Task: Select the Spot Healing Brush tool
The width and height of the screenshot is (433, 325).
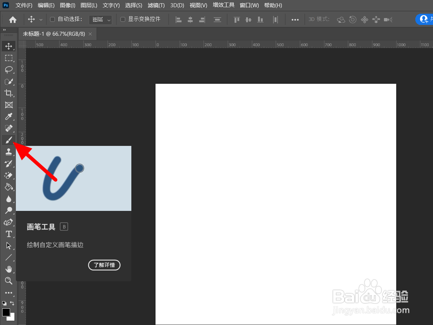Action: [9, 128]
